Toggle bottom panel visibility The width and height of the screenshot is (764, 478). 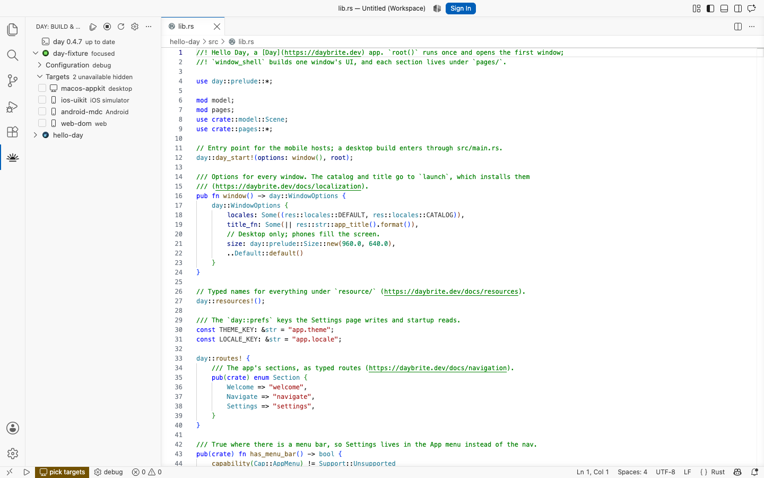(x=724, y=8)
